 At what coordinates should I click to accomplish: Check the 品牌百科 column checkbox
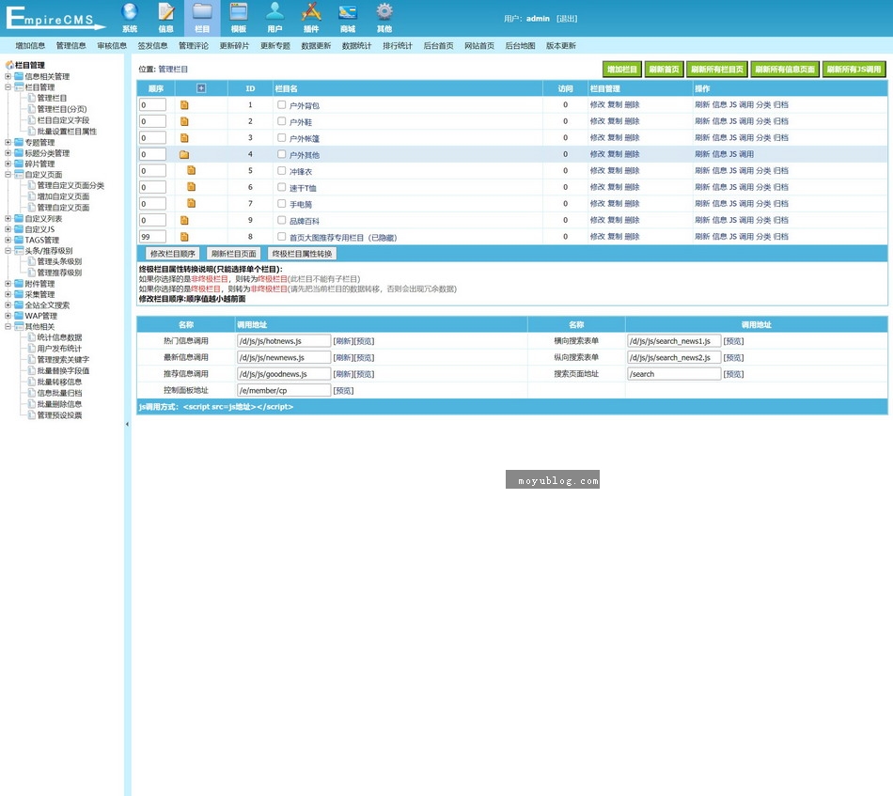coord(281,220)
